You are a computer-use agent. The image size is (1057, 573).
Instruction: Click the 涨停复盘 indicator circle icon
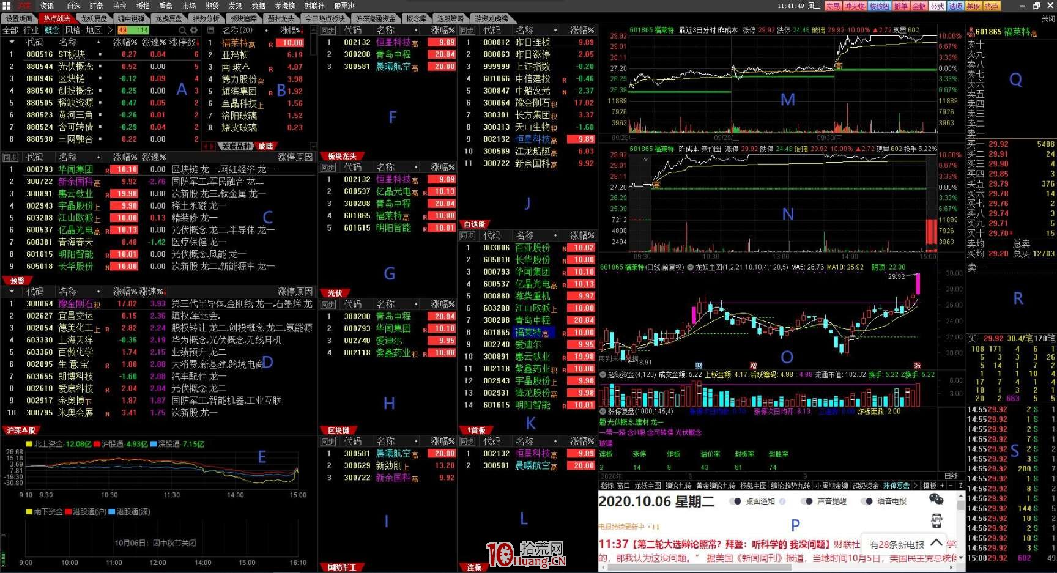(x=603, y=411)
